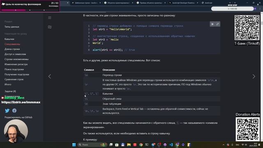Open the 'Типы данных' section link
The image size is (263, 148).
(x=12, y=27)
